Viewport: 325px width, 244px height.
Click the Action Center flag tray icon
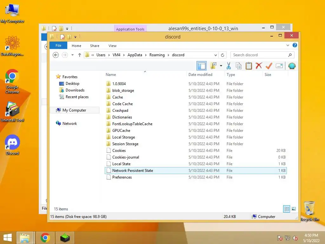pyautogui.click(x=280, y=238)
